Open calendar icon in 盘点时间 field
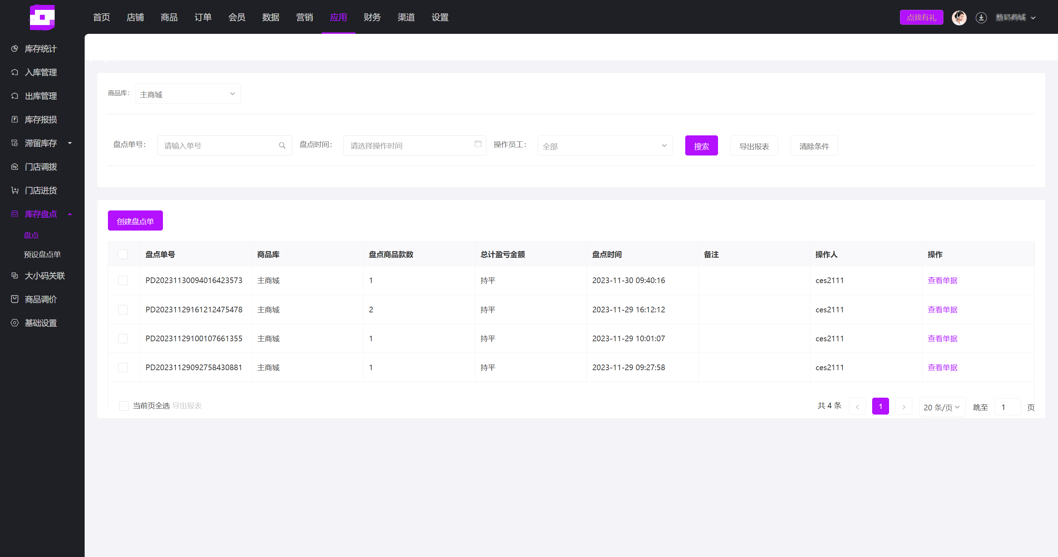Image resolution: width=1058 pixels, height=557 pixels. coord(478,144)
